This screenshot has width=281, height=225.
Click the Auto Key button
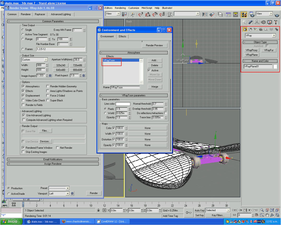pos(200,210)
